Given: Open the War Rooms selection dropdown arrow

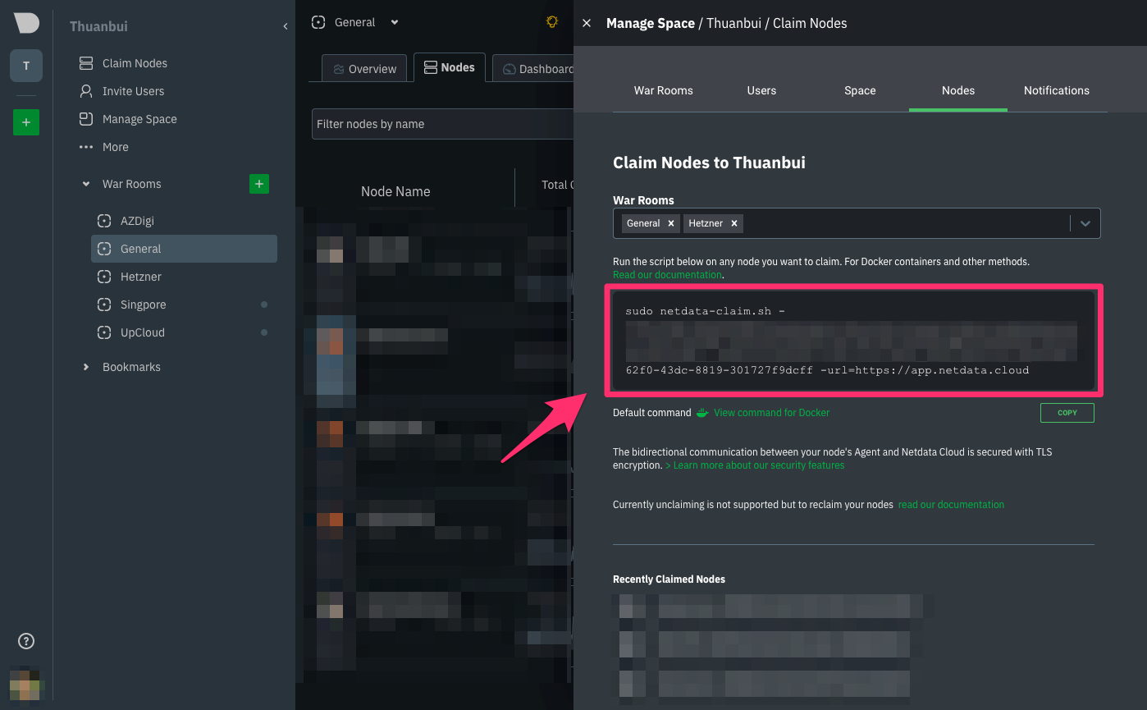Looking at the screenshot, I should point(1085,223).
